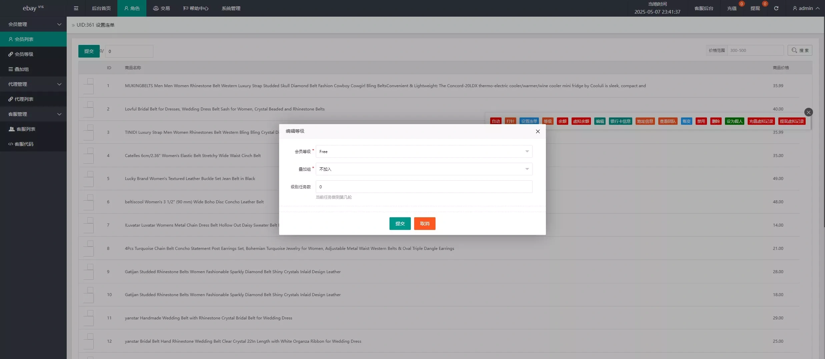This screenshot has width=825, height=359.
Task: Open the 会员等级 dropdown showing Free
Action: [x=424, y=151]
